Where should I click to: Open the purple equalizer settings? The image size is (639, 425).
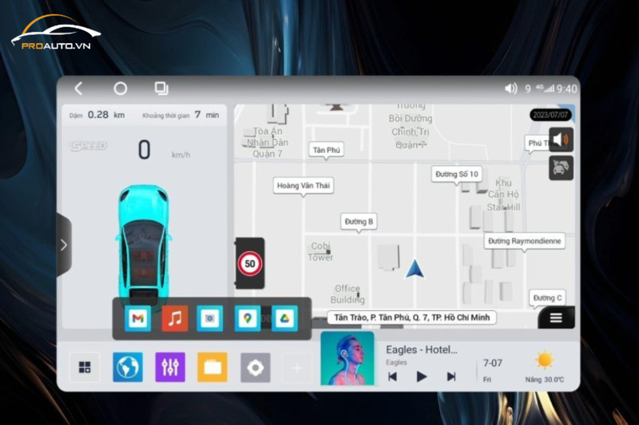coord(170,368)
